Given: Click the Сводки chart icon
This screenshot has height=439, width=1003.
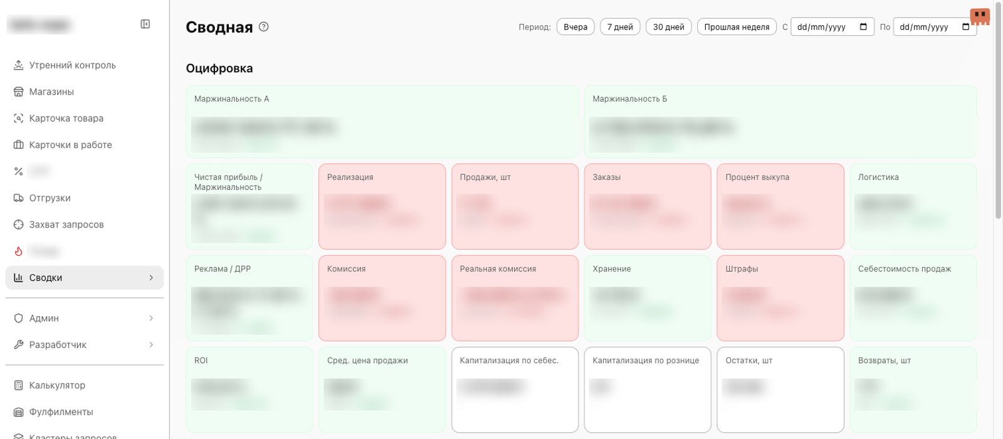Looking at the screenshot, I should pos(19,277).
